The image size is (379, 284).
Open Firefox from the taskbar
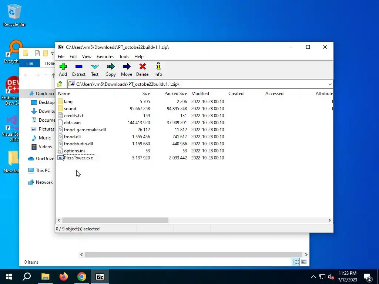64,277
